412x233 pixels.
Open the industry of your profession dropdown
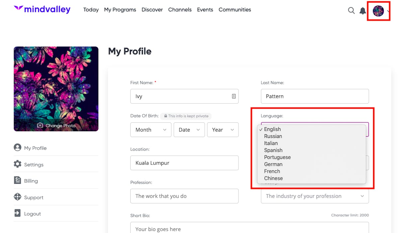coord(315,196)
